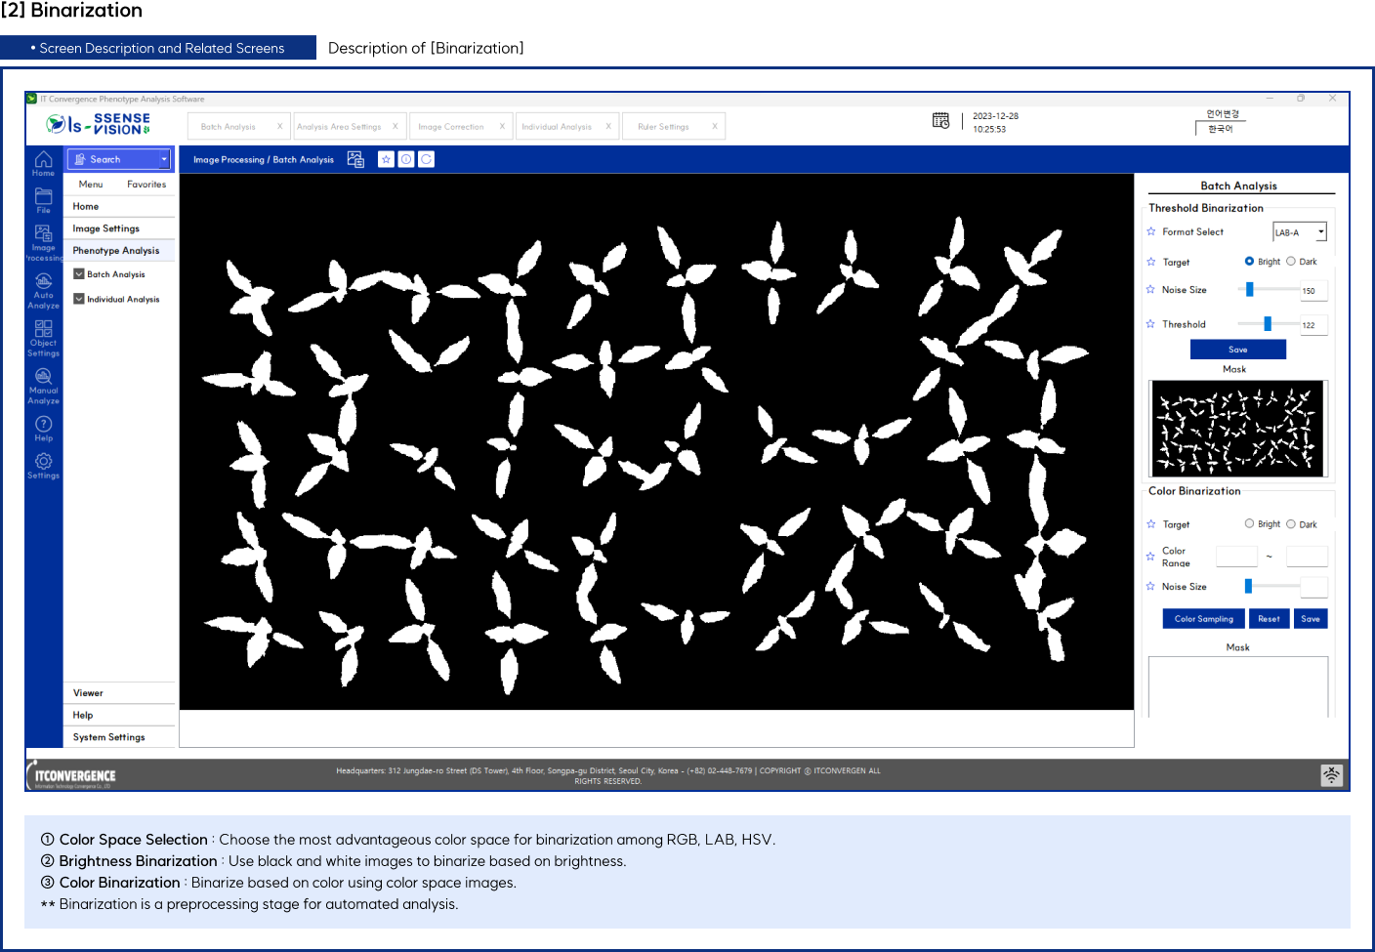Click the star favorite icon in breadcrumb bar
The width and height of the screenshot is (1375, 952).
386,159
